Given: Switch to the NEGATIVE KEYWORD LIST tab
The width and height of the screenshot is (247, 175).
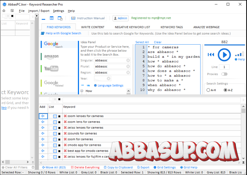Looking at the screenshot, I should [x=132, y=27].
